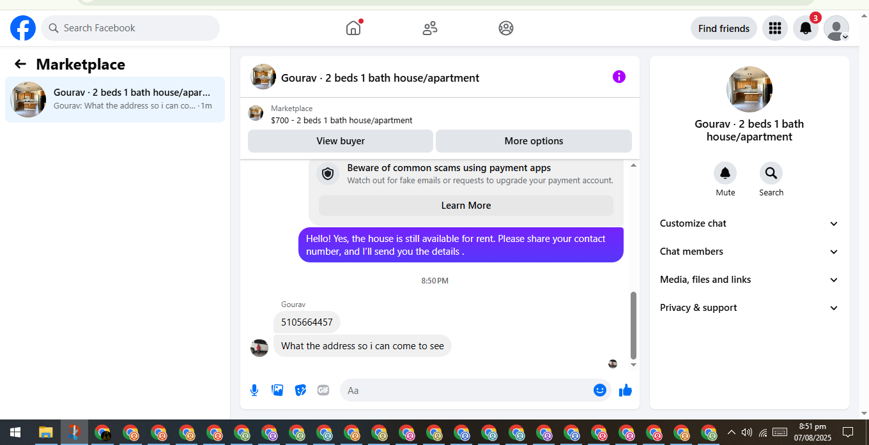Click 'What the address so i can come to see' message
869x445 pixels.
[362, 346]
